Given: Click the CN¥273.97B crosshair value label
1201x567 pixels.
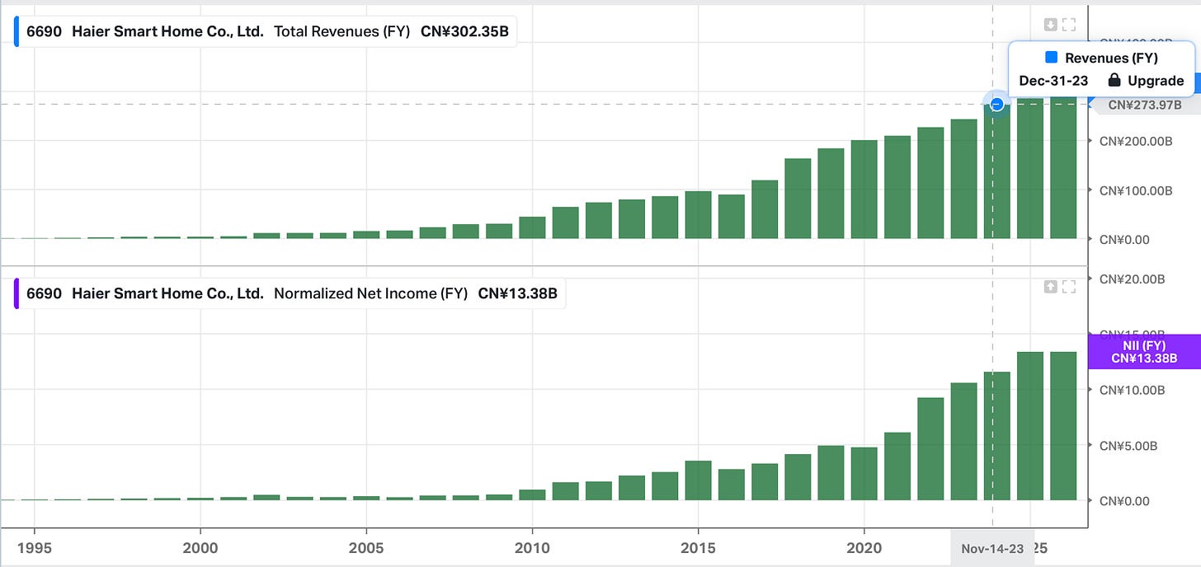Looking at the screenshot, I should point(1144,105).
